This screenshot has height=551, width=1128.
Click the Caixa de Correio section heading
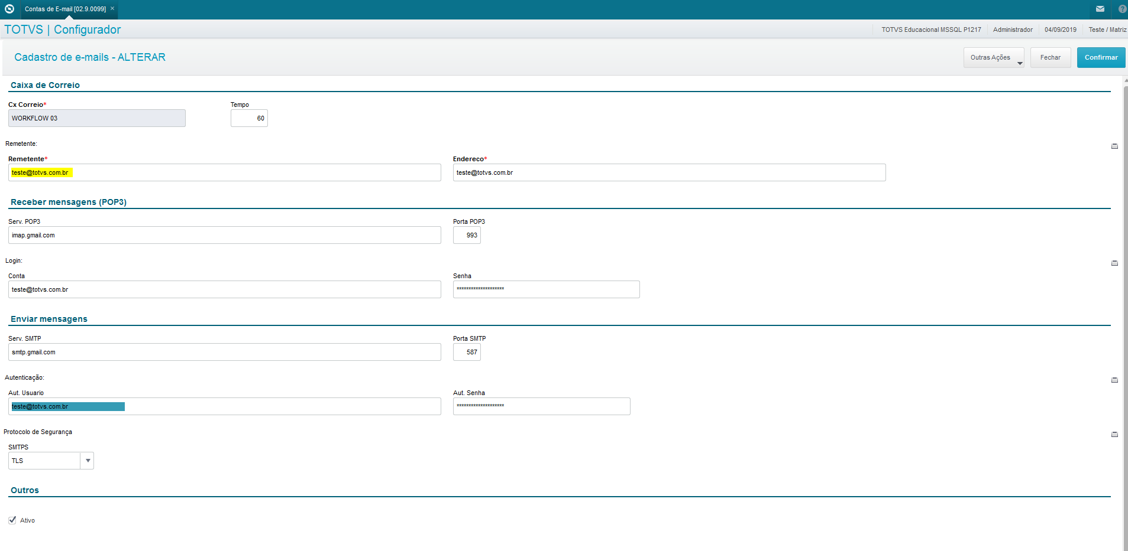tap(45, 85)
